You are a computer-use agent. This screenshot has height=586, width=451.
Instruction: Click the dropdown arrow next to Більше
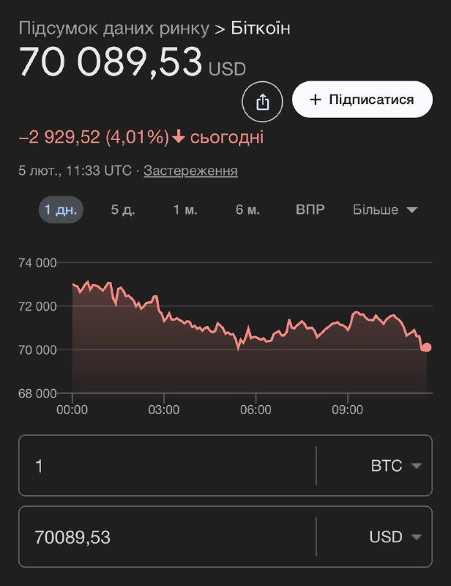[411, 210]
